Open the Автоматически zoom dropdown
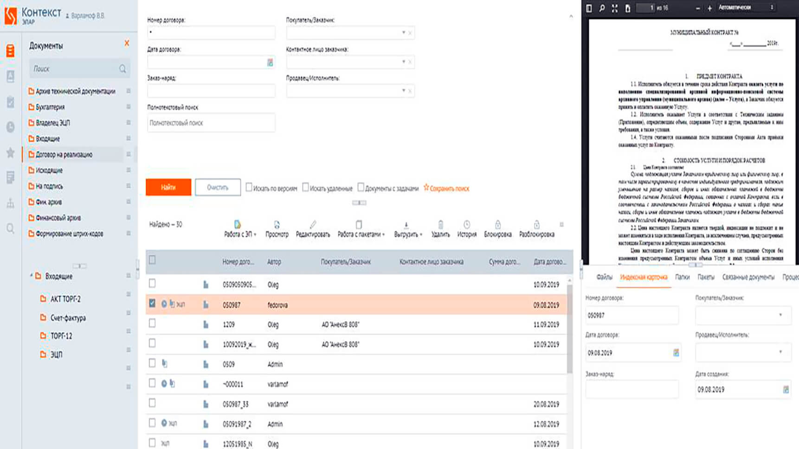The height and width of the screenshot is (449, 799). [746, 8]
